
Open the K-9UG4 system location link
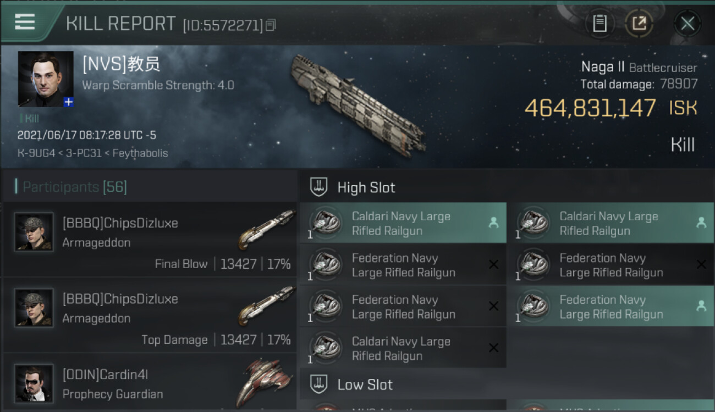36,153
